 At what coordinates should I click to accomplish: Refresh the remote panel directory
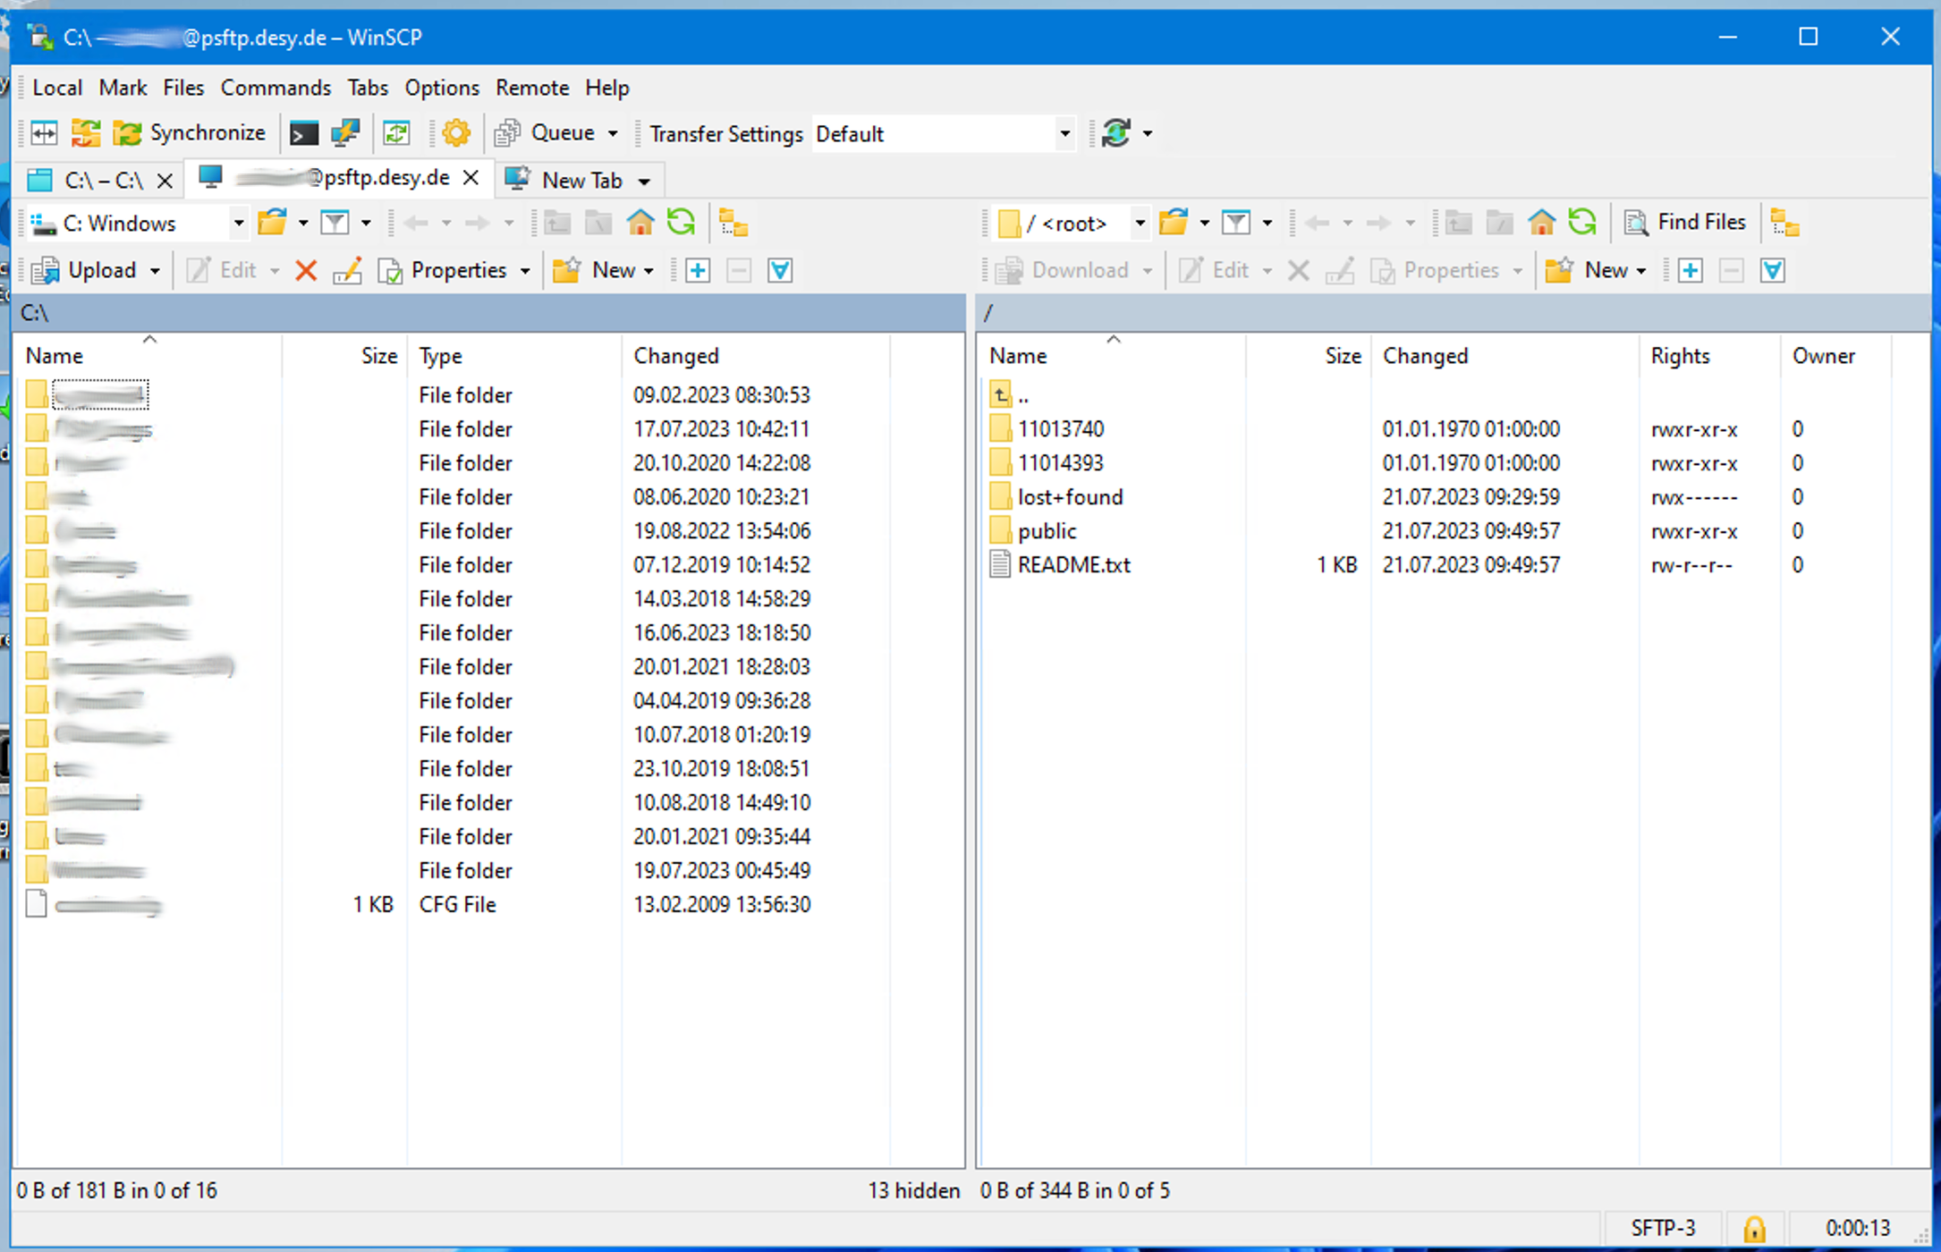point(1582,222)
